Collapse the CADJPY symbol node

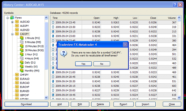(12, 34)
